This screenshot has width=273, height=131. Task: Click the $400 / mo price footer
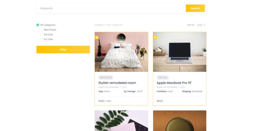pyautogui.click(x=121, y=101)
